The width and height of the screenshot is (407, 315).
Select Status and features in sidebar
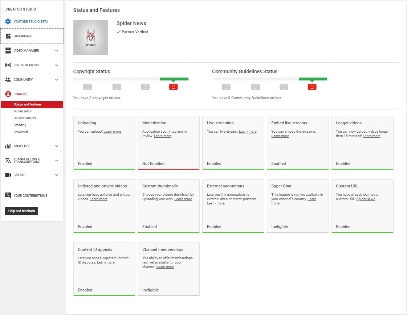(32, 104)
